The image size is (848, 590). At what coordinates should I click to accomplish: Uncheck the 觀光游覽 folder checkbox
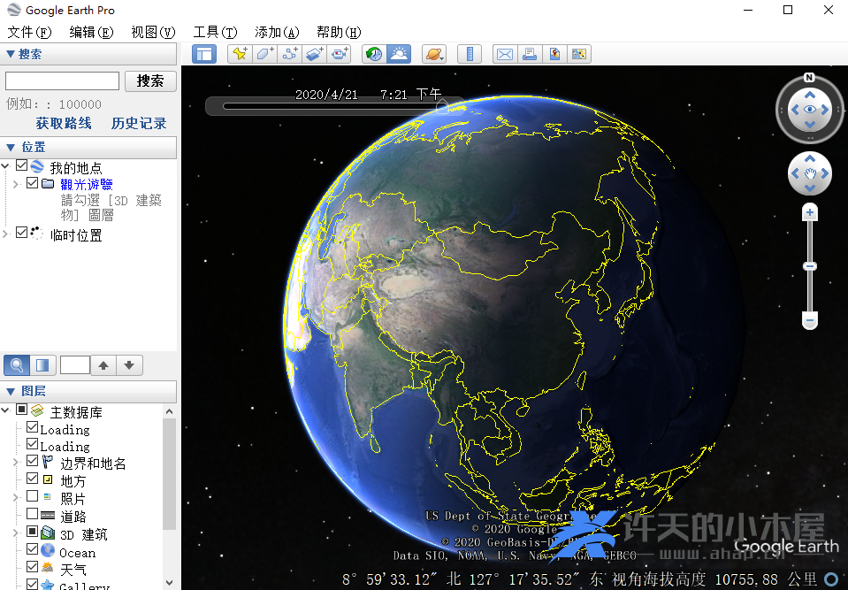point(33,183)
